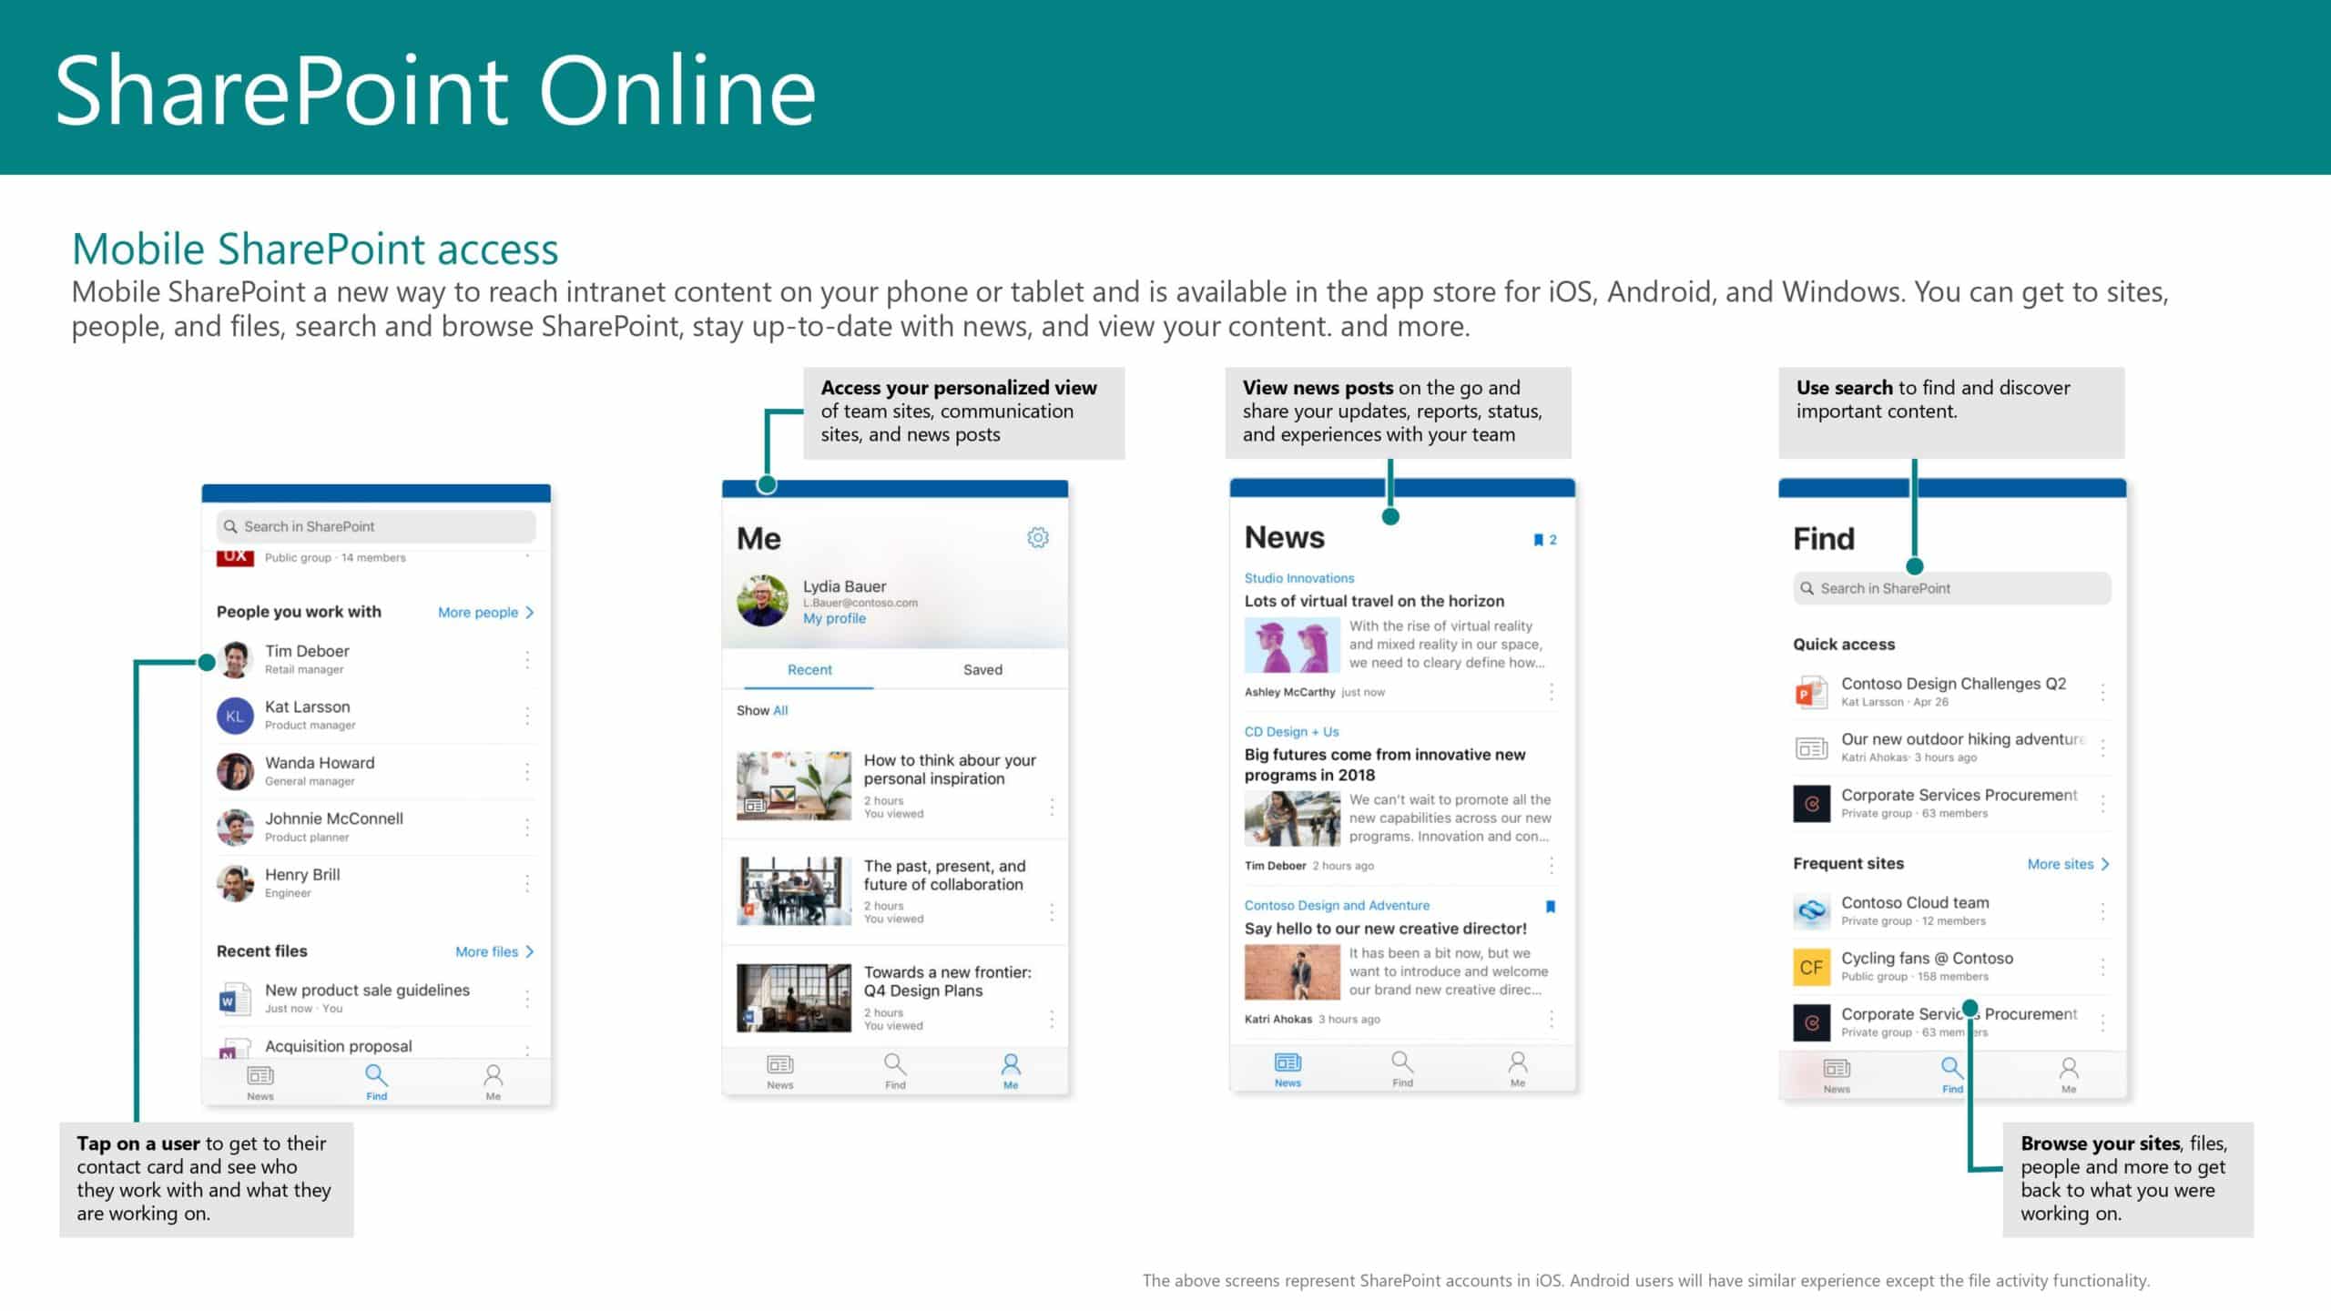Switch to the Recent tab
Screen dimensions: 2331x1311
809,669
